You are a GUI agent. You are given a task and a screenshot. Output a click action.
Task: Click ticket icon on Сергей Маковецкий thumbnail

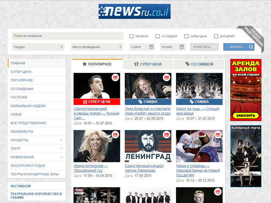click(x=115, y=77)
